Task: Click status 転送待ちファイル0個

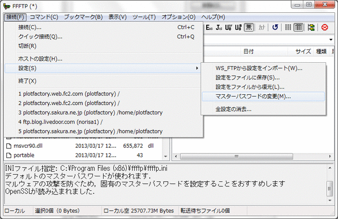Action: [x=205, y=211]
